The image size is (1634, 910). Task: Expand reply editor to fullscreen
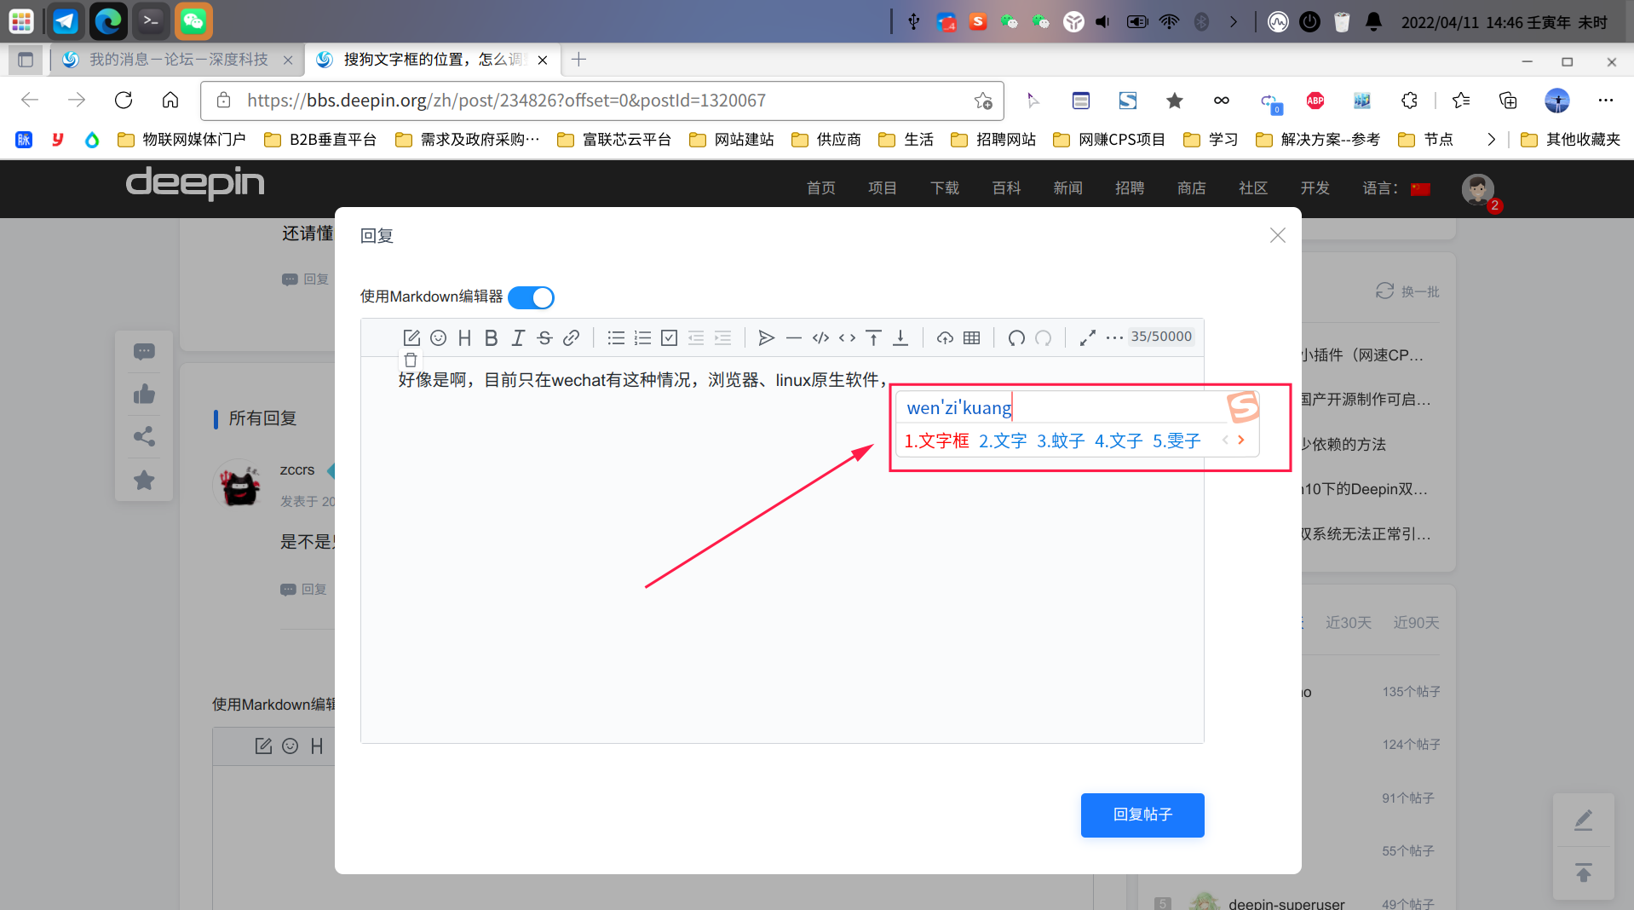(1087, 338)
